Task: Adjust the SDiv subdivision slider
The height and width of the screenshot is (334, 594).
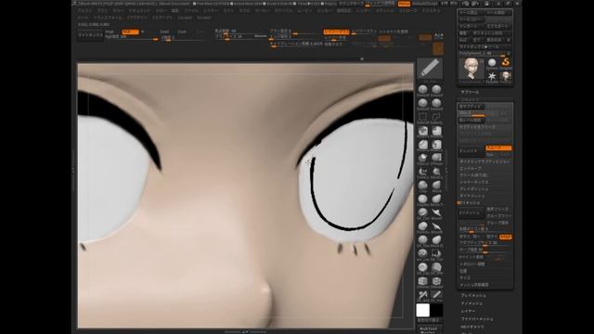Action: (471, 113)
